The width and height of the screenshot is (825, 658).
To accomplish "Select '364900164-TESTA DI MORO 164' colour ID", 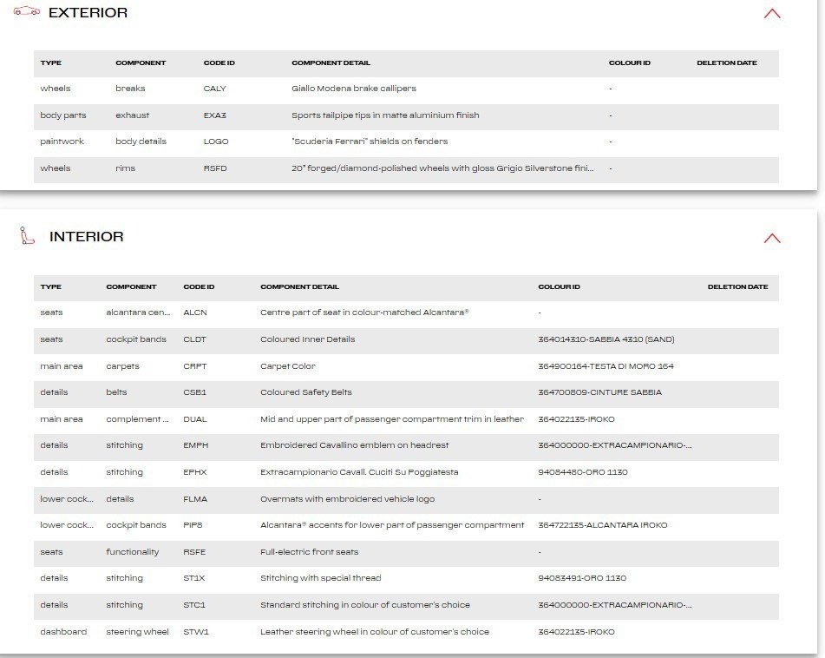I will [606, 366].
